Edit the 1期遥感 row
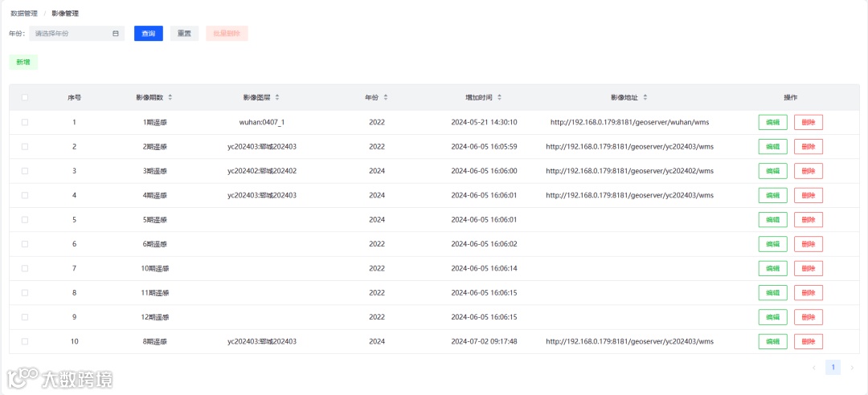Viewport: 868px width, 395px height. 773,122
